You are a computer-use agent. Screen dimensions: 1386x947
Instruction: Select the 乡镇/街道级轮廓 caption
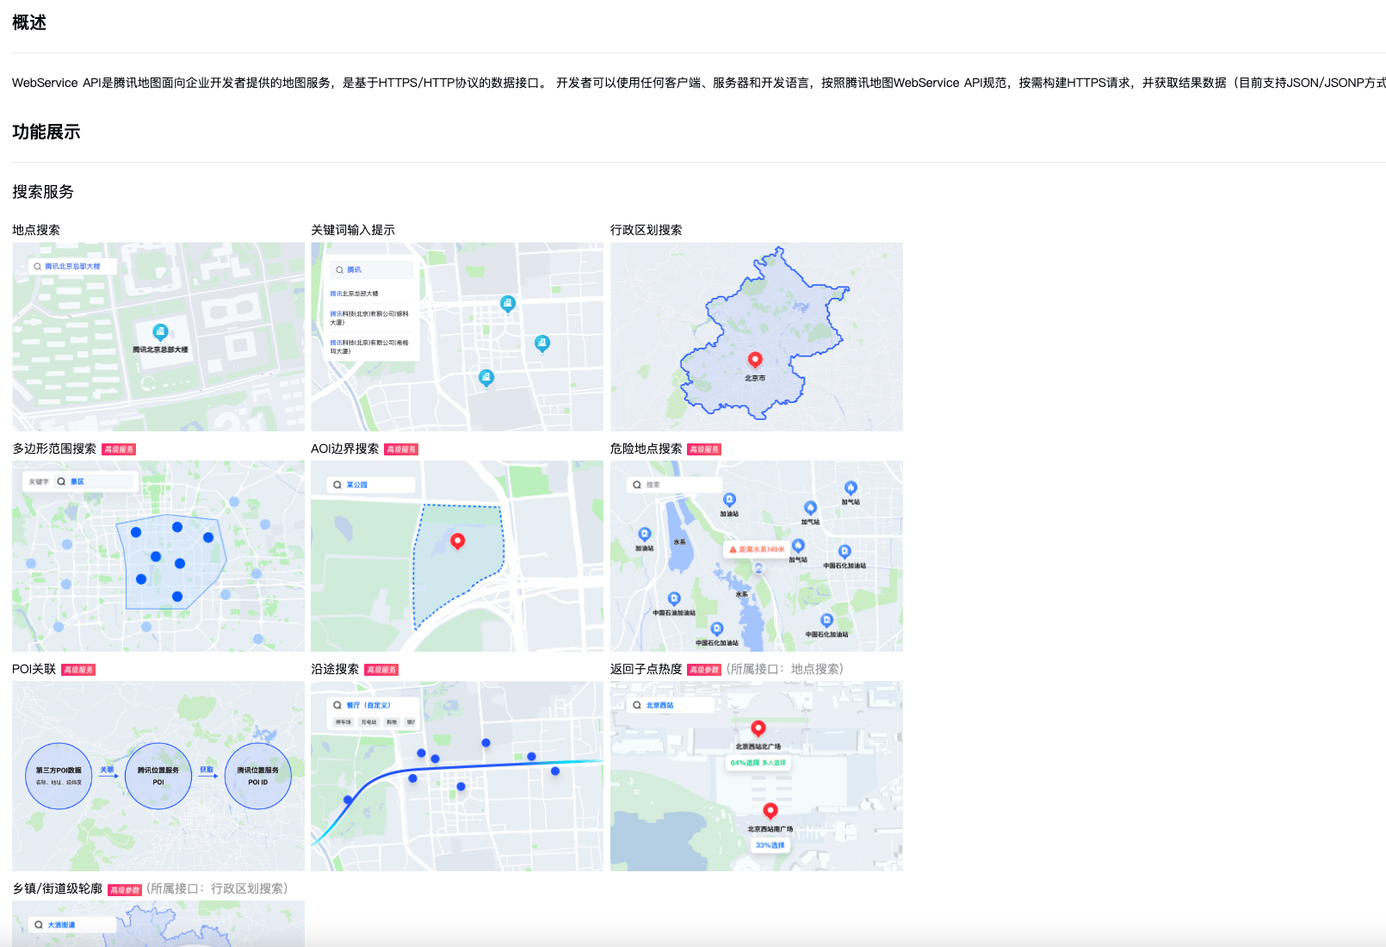tap(58, 888)
